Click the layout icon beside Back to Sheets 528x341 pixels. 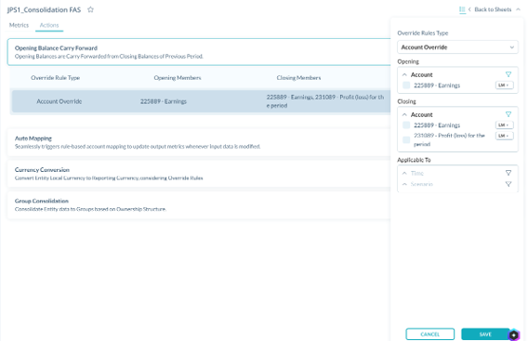tap(462, 10)
